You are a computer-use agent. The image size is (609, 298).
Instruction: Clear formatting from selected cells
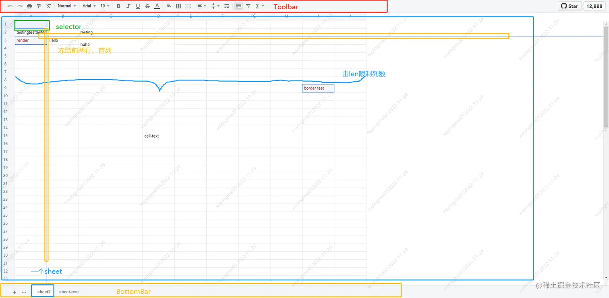[x=49, y=6]
